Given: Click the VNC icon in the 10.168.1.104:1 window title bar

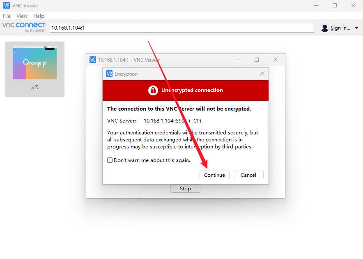Looking at the screenshot, I should click(x=93, y=60).
